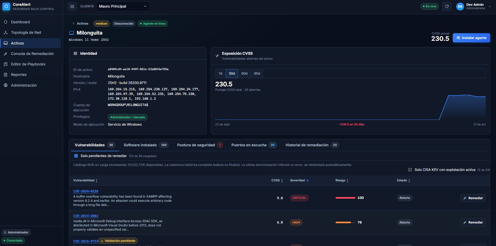Click the En vivo status badge

click(430, 6)
